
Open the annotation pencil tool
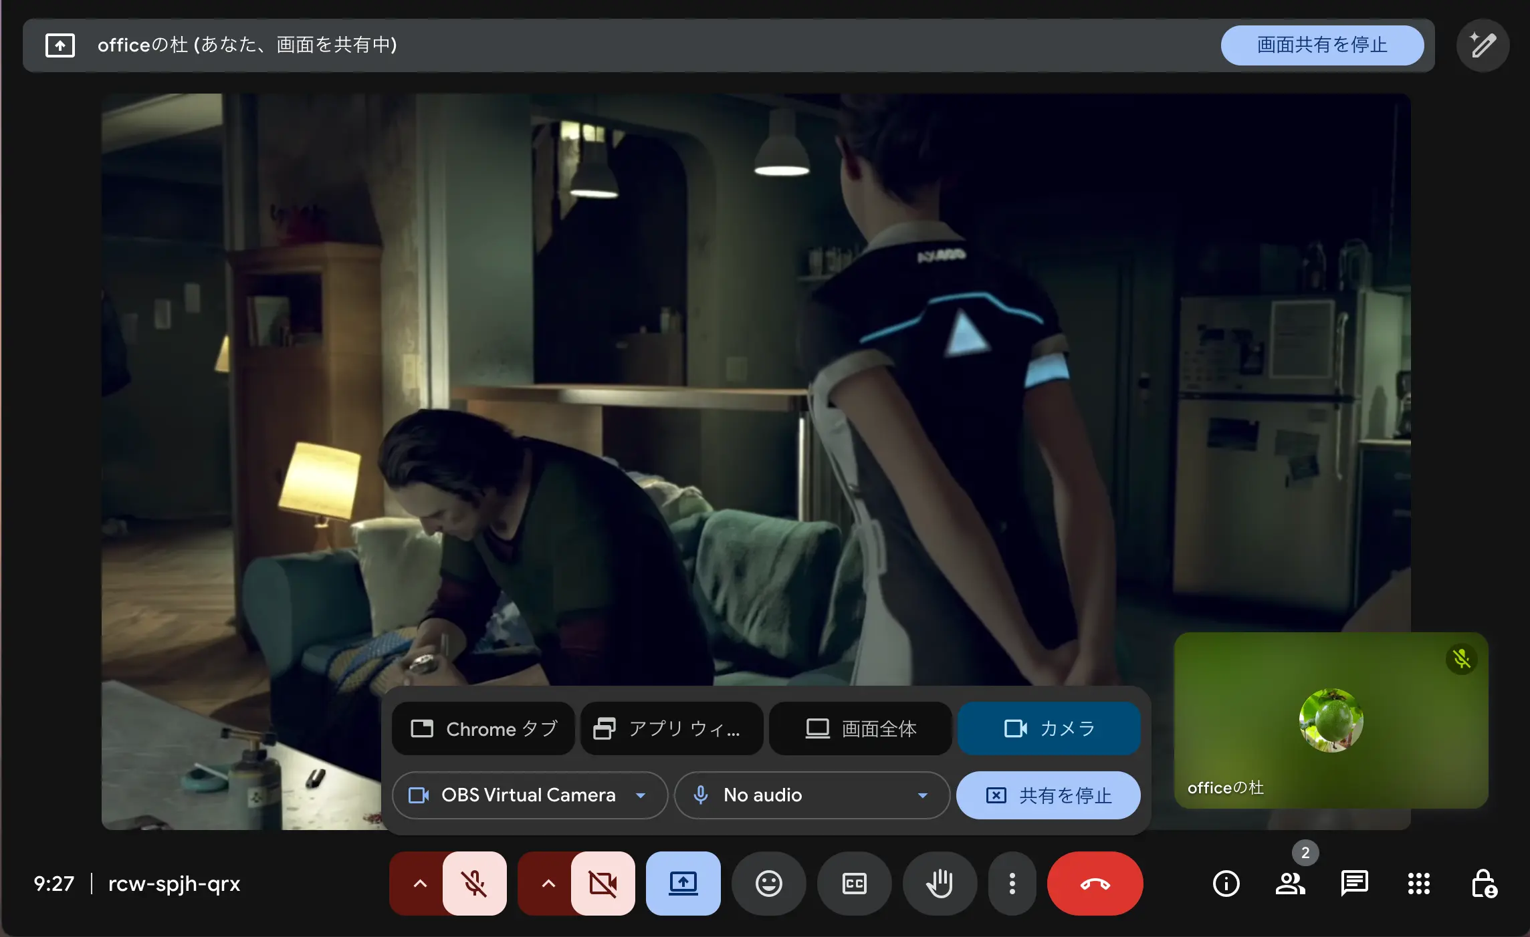(x=1483, y=45)
